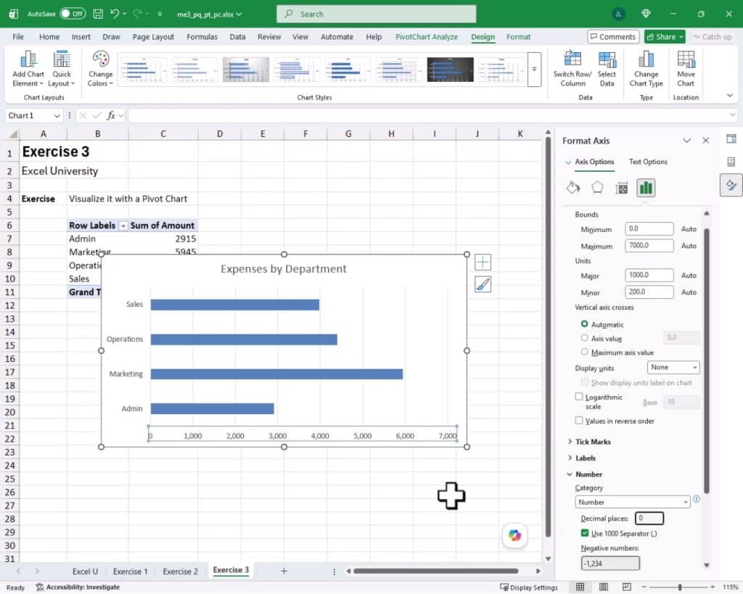Switch to Text Options in Format Axis
This screenshot has height=594, width=743.
point(648,162)
